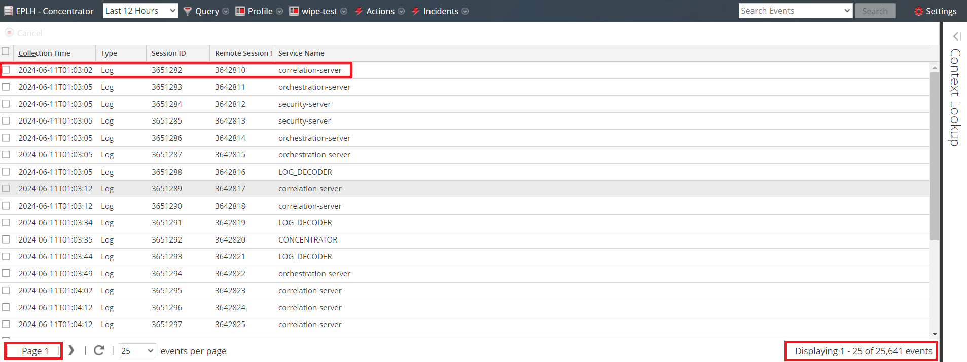Change events per page dropdown
This screenshot has height=362, width=967.
[137, 351]
